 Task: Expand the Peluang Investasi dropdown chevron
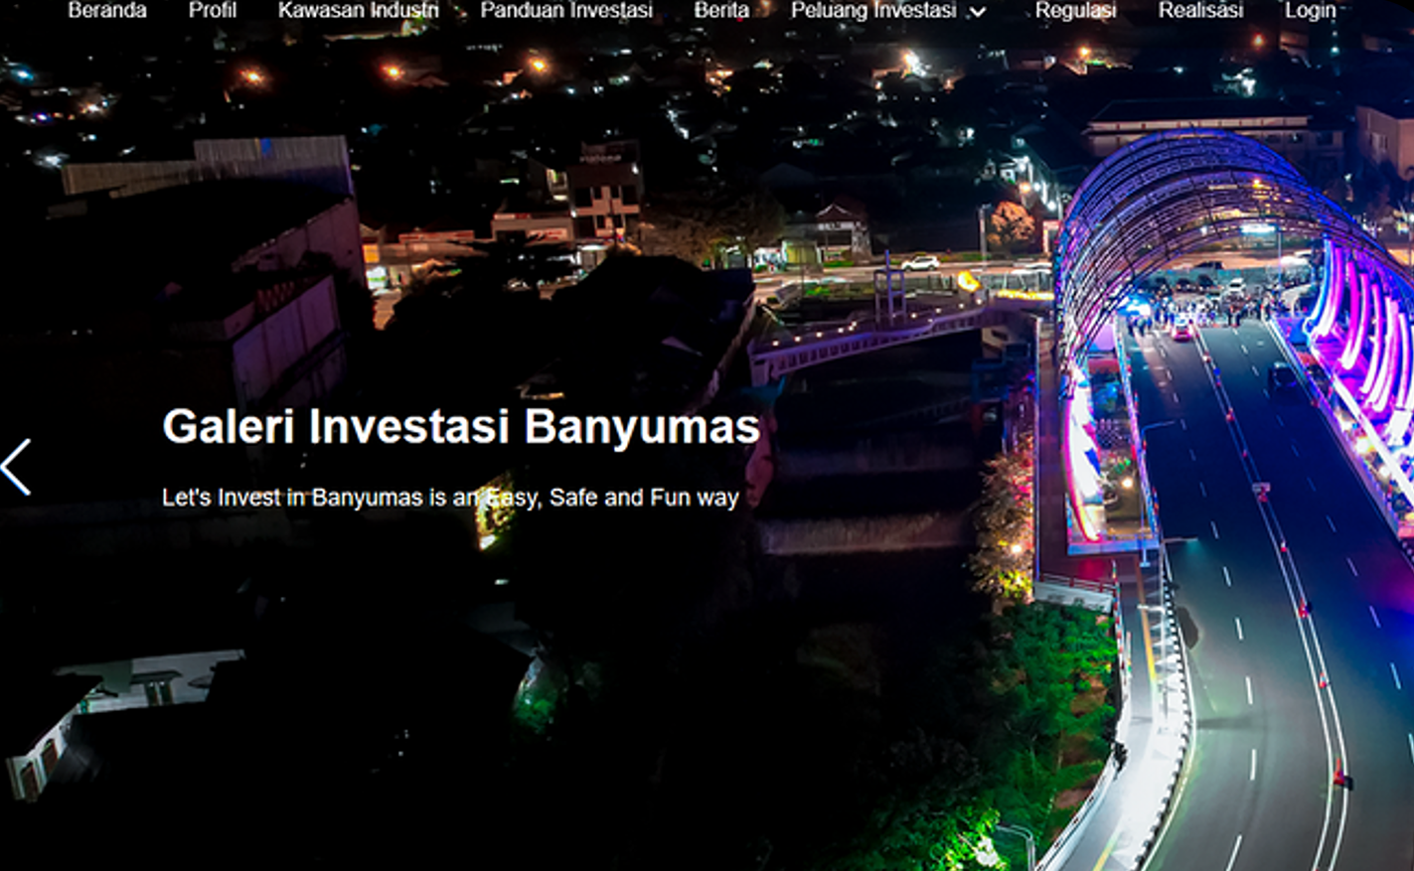click(977, 13)
